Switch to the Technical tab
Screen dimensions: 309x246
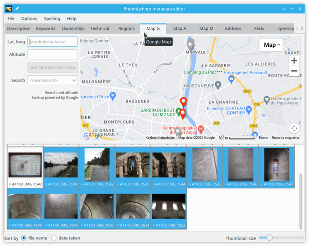coord(100,28)
